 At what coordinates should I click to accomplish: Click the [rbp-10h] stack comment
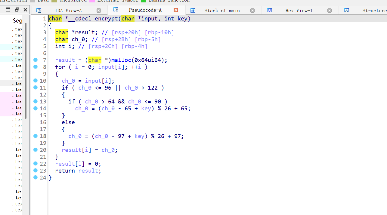point(159,32)
